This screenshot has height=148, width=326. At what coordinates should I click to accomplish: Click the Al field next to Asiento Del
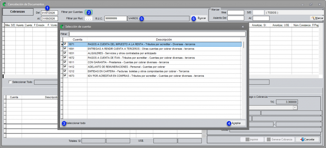pyautogui.click(x=261, y=18)
